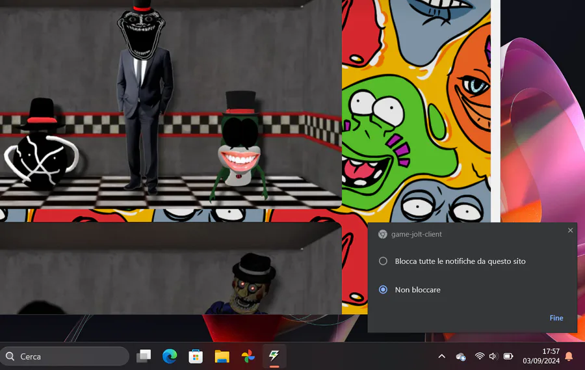Open Task View from the taskbar
The image size is (585, 370).
(x=144, y=356)
